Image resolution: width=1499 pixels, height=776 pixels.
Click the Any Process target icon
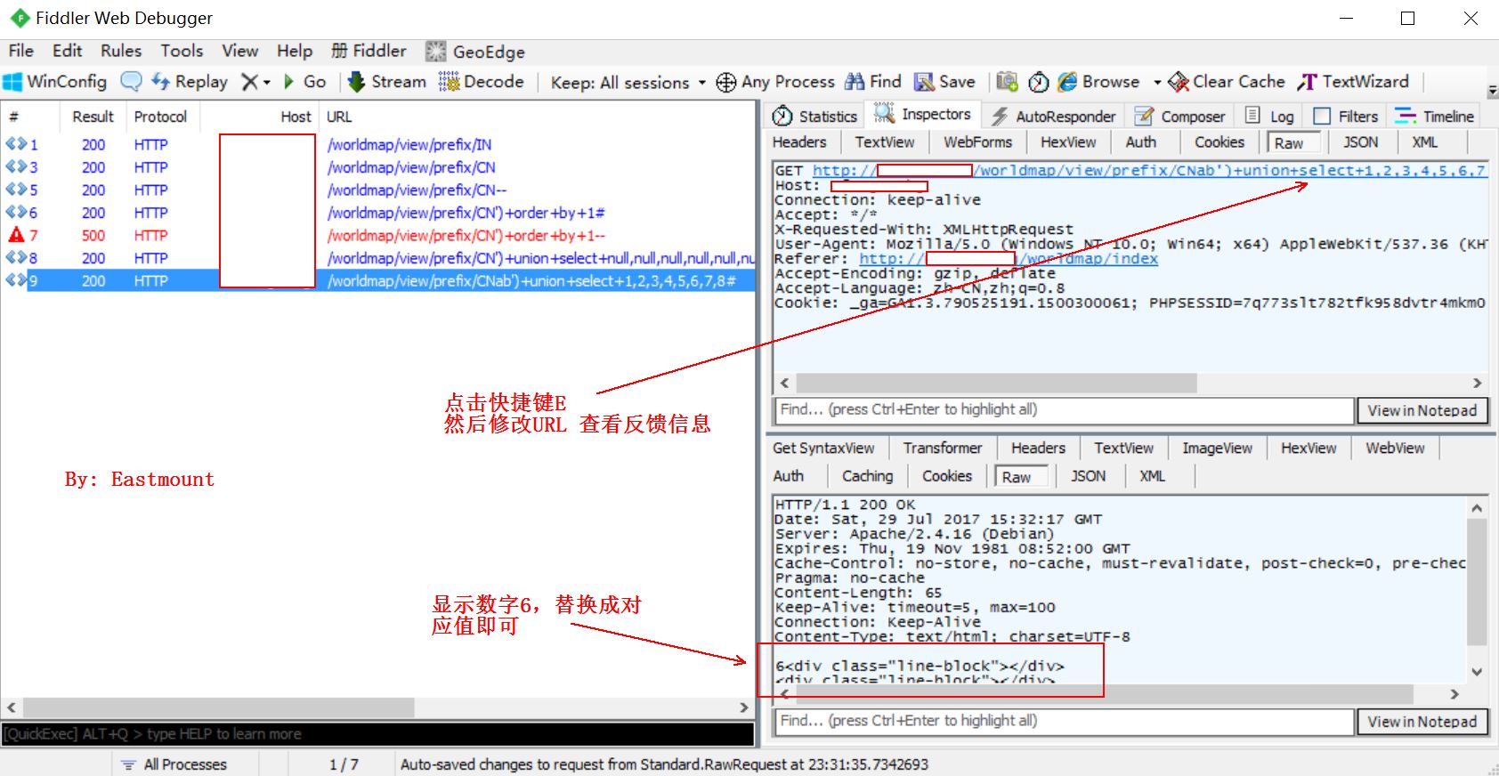726,82
